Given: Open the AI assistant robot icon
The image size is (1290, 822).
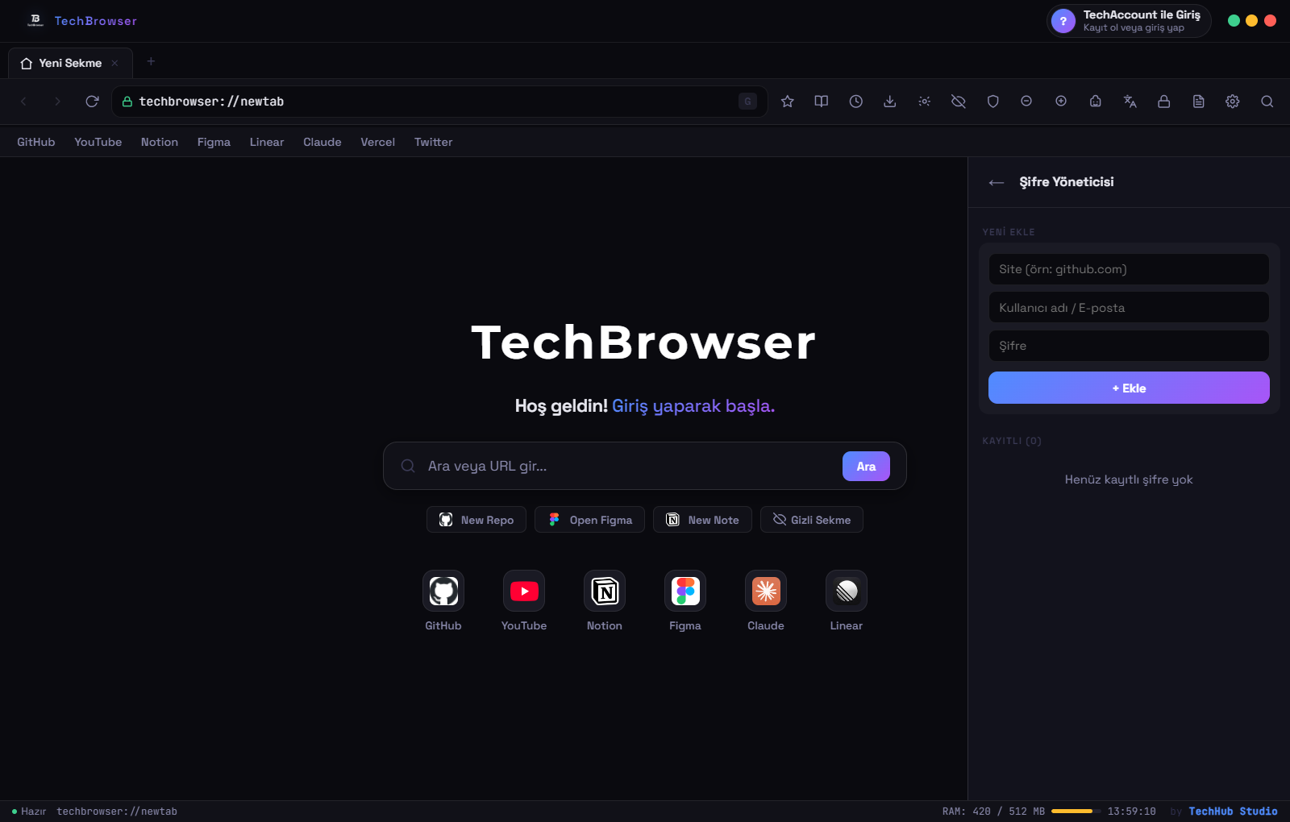Looking at the screenshot, I should [1096, 102].
